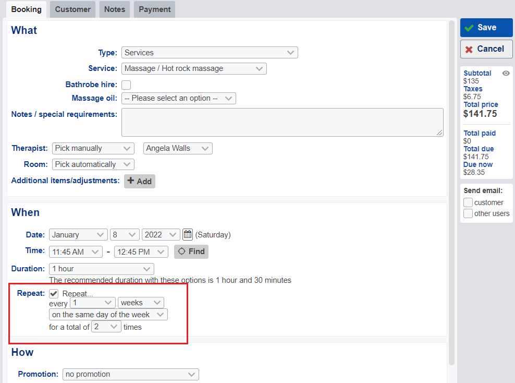
Task: Open the month dropdown showing January
Action: 78,235
